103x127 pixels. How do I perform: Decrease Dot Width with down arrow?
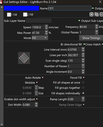point(36,106)
